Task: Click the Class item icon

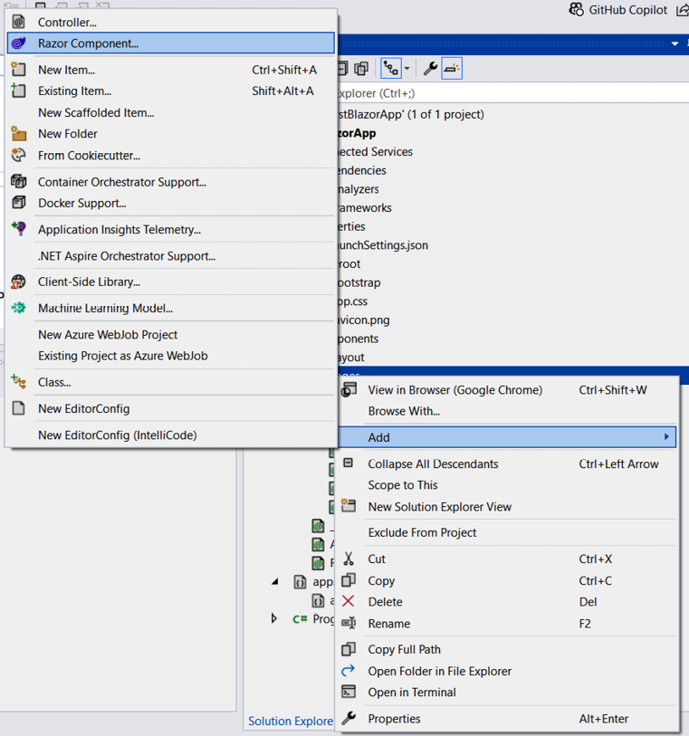Action: [18, 382]
